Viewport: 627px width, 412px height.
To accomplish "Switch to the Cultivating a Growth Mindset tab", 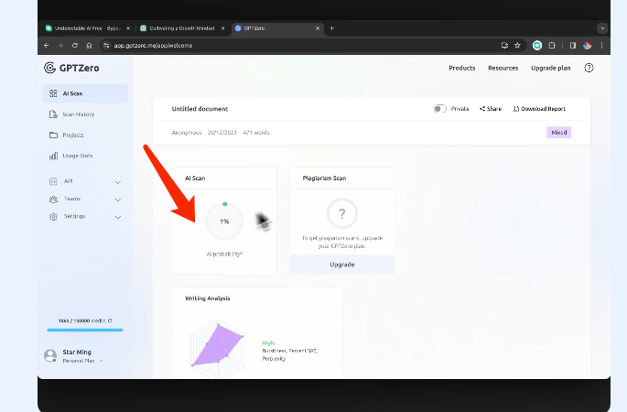I will pyautogui.click(x=182, y=28).
